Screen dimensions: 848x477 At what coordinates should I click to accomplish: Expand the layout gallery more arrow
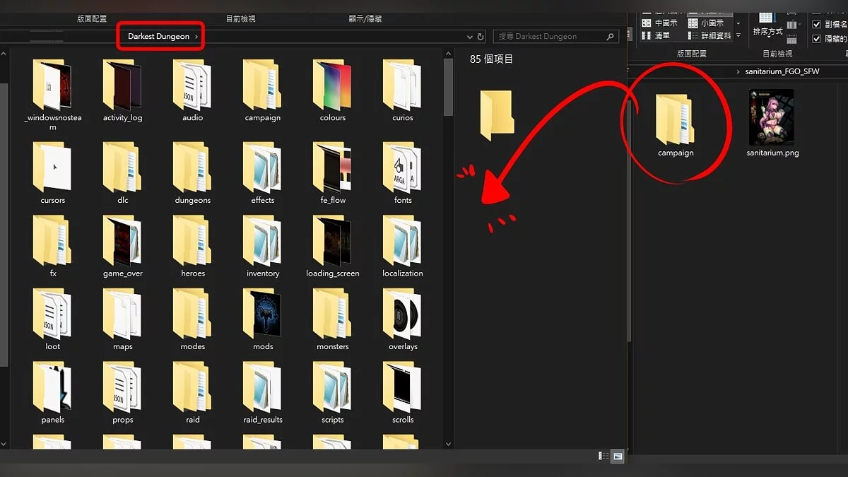pos(738,35)
